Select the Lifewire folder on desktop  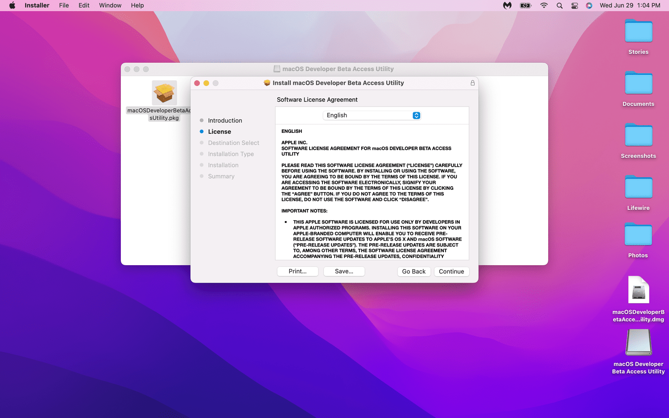(x=639, y=187)
